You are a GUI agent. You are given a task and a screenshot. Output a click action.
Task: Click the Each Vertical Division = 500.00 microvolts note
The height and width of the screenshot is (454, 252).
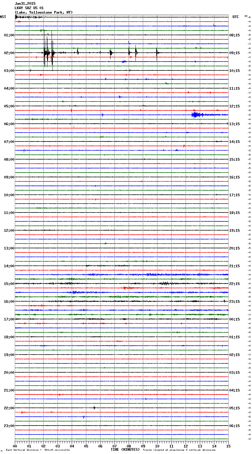[x=38, y=450]
